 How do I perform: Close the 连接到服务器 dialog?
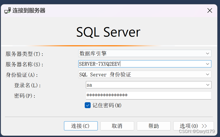pos(210,11)
